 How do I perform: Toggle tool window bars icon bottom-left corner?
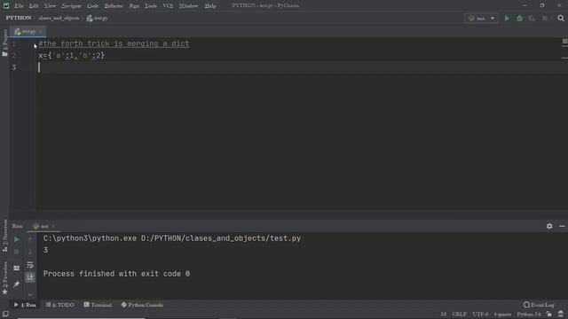5,315
